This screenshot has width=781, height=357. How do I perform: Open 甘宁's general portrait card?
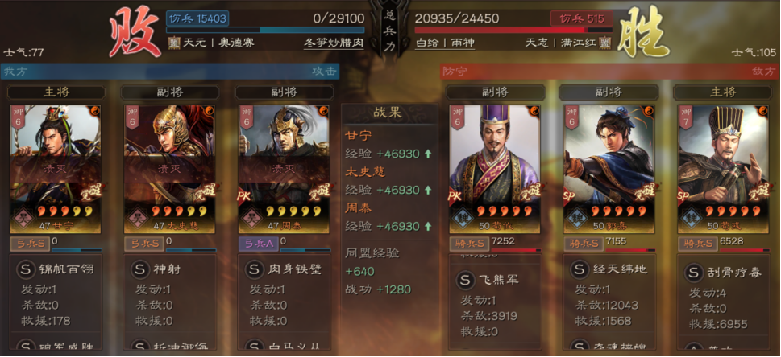(x=56, y=169)
